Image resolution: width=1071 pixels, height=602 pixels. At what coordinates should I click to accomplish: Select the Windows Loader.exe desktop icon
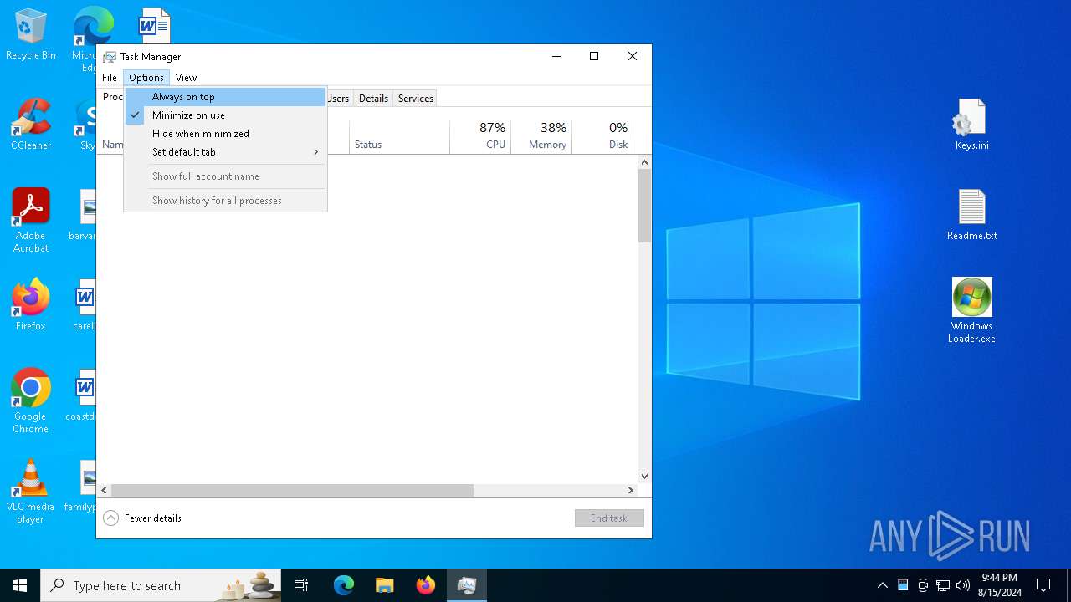(x=971, y=311)
